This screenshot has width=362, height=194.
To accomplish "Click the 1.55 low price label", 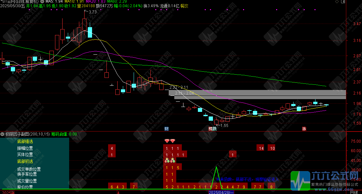I will point(224,126).
